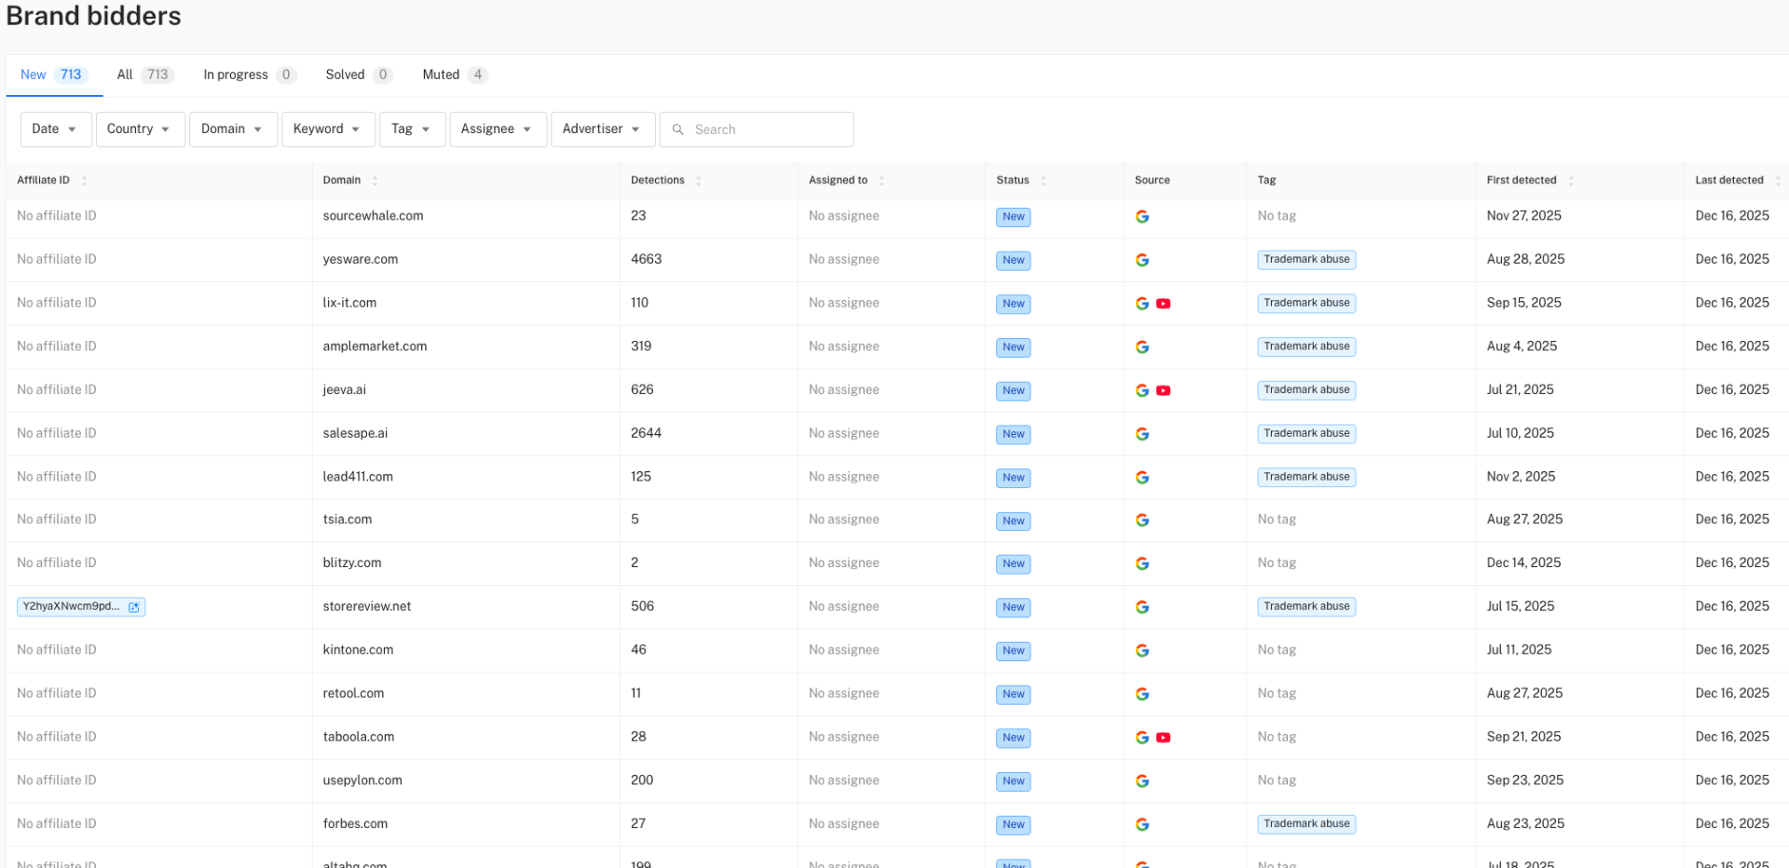Open the Assignee filter dropdown

click(498, 129)
